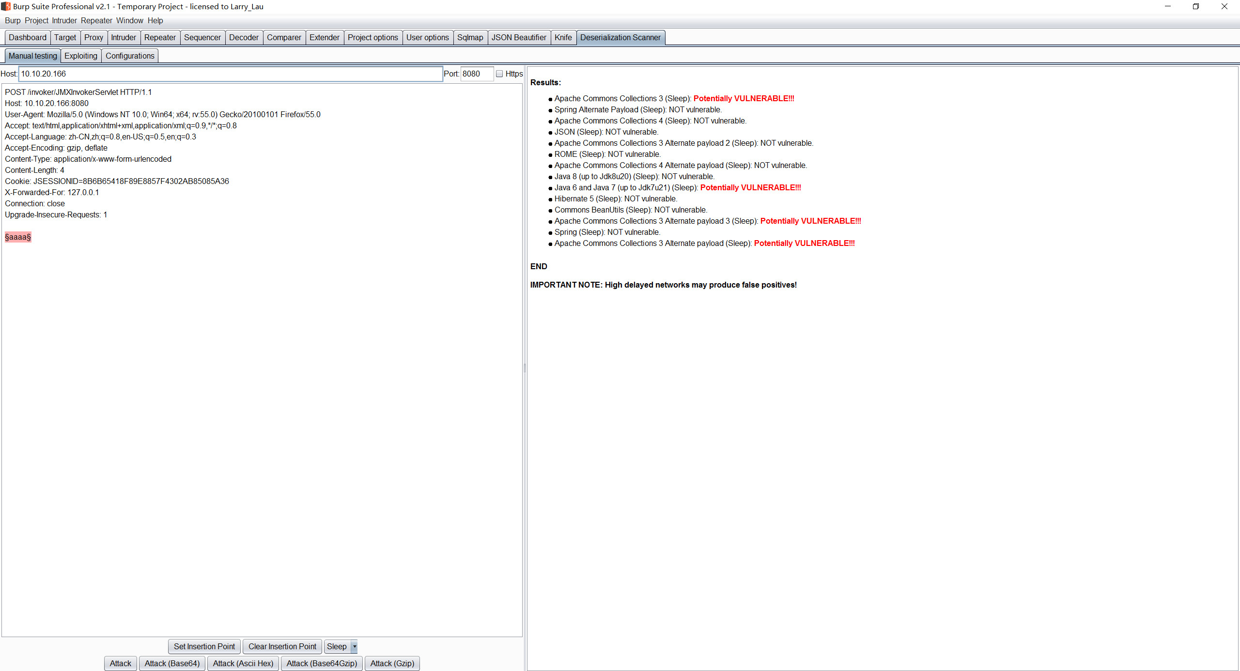Launch Attack (Gzip)
This screenshot has width=1240, height=671.
click(392, 663)
